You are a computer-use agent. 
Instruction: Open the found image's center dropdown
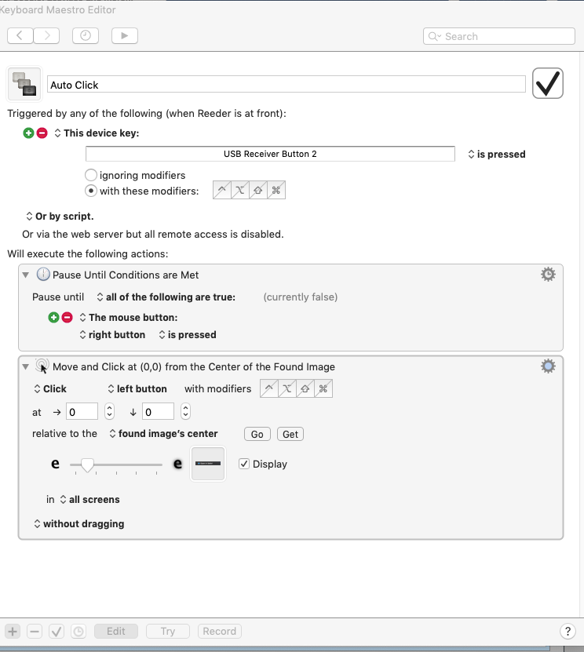point(163,434)
